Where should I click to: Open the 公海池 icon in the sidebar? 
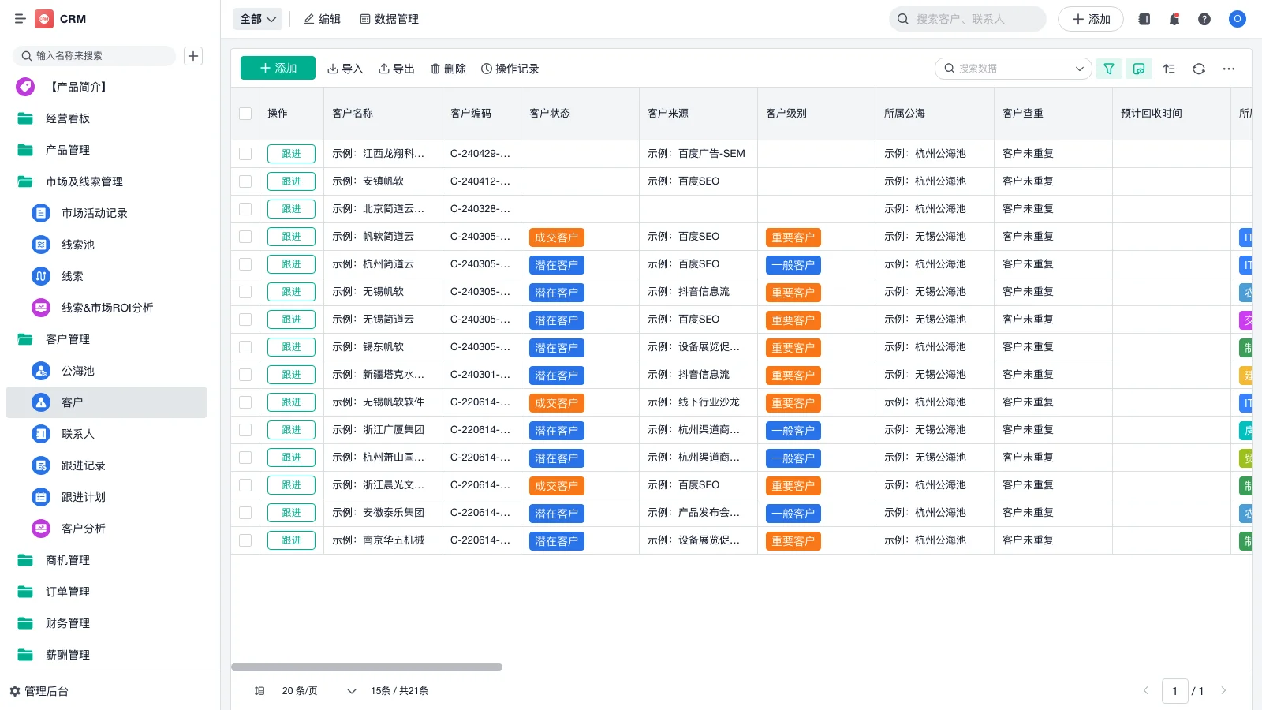(x=41, y=371)
